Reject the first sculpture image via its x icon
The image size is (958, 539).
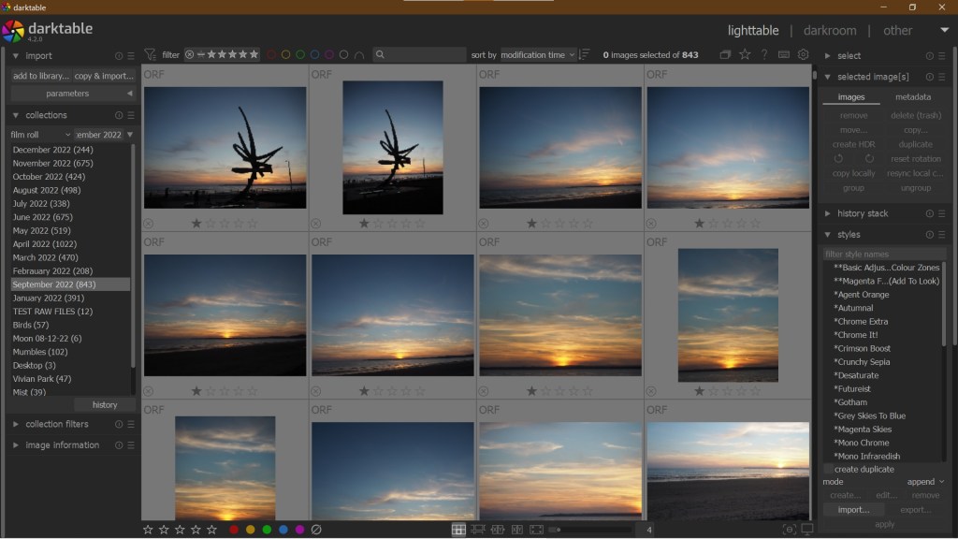[x=148, y=224]
